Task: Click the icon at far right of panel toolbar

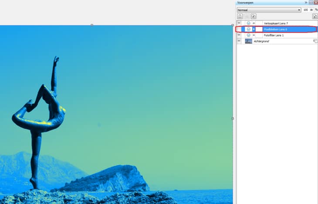Action: coord(315,16)
